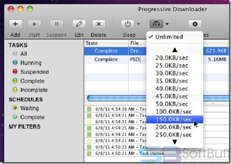The height and width of the screenshot is (164, 231).
Task: Click the speed limit gauge icon
Action: pyautogui.click(x=156, y=24)
